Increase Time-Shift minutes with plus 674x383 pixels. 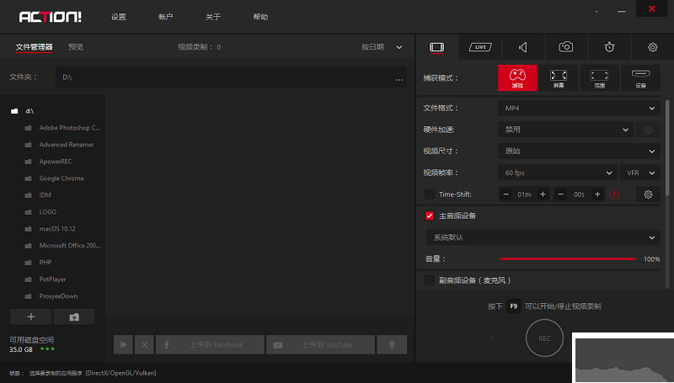click(x=543, y=194)
